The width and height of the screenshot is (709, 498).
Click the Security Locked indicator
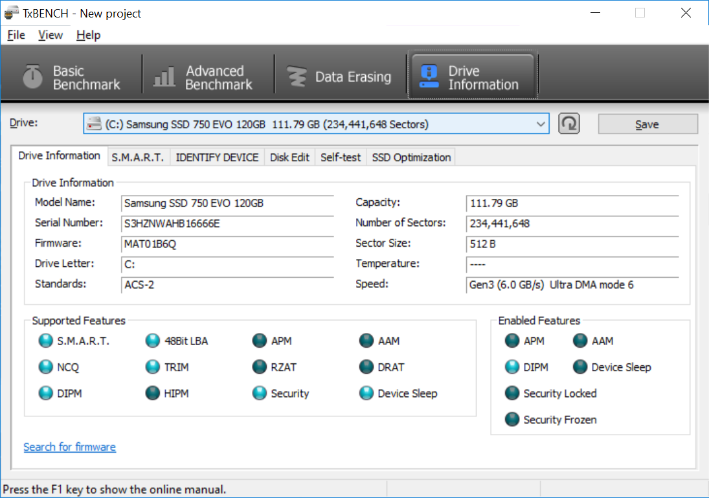pyautogui.click(x=512, y=393)
